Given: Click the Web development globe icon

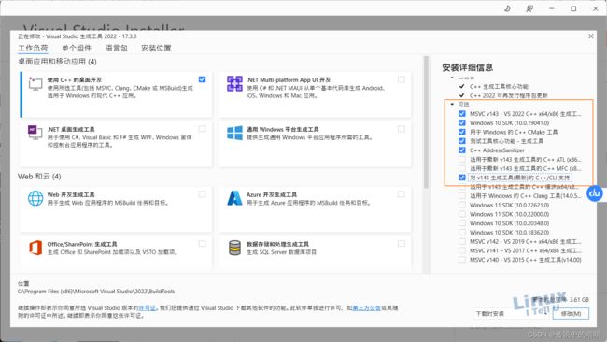Looking at the screenshot, I should [x=35, y=198].
